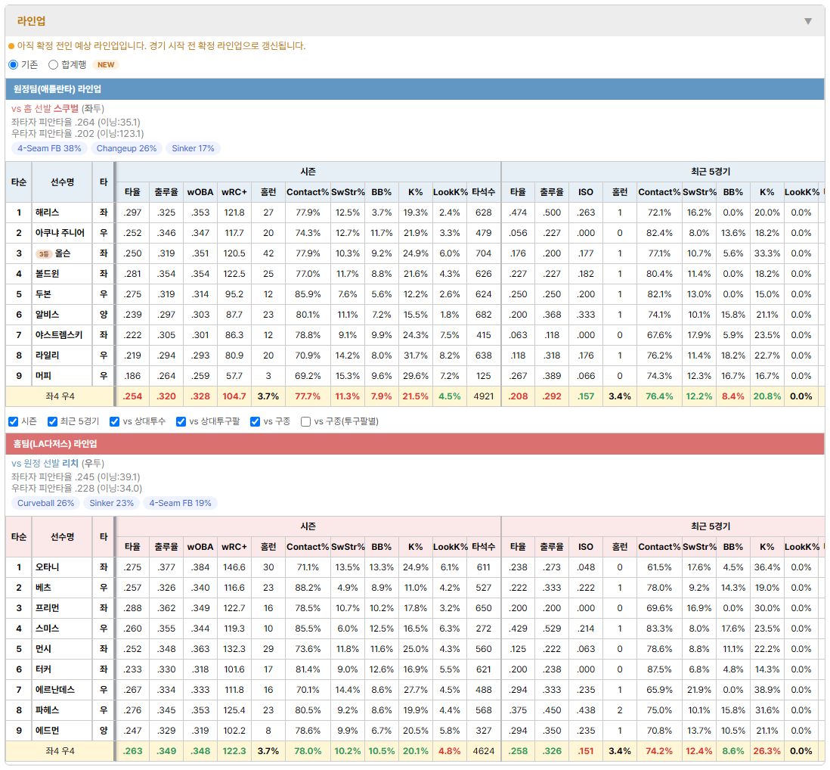Screen dimensions: 830x770
Task: Select the 합계행 radio button
Action: coord(53,64)
